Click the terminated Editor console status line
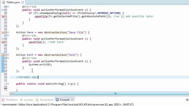Screen dimensions: 189x106 (x=68, y=105)
